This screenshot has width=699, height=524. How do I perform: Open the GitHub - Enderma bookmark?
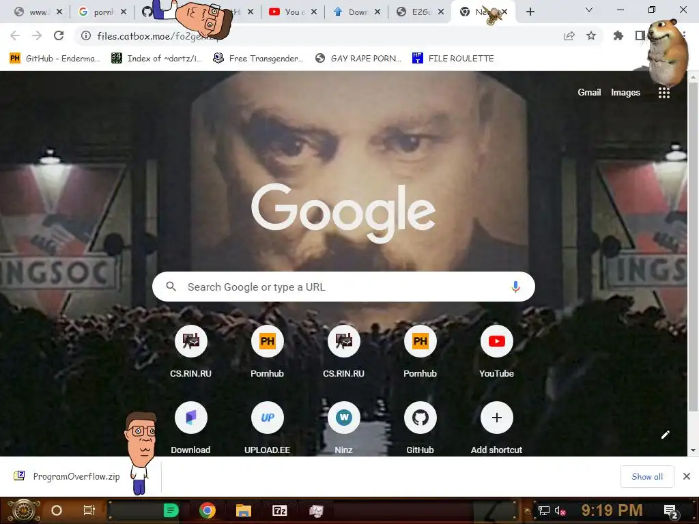point(55,59)
